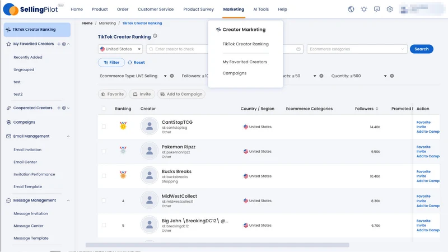
Task: Open Message Template in sidebar
Action: tap(31, 239)
